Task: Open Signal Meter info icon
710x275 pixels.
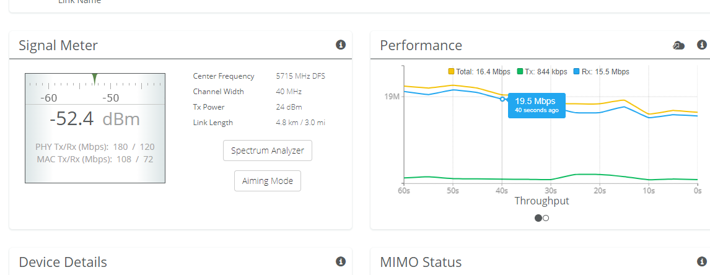Action: [340, 45]
